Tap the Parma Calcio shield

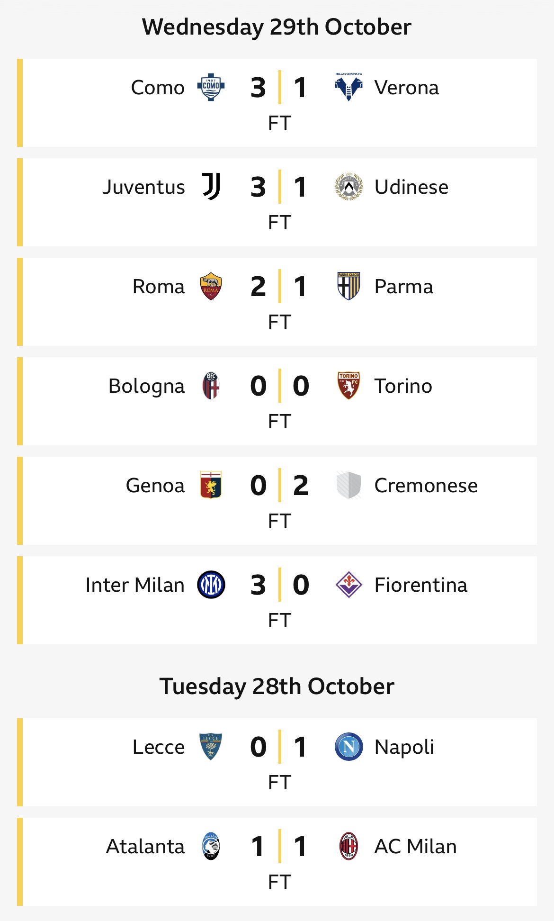pyautogui.click(x=348, y=286)
